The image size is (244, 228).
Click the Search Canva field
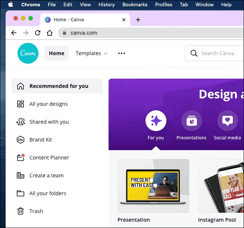point(215,53)
